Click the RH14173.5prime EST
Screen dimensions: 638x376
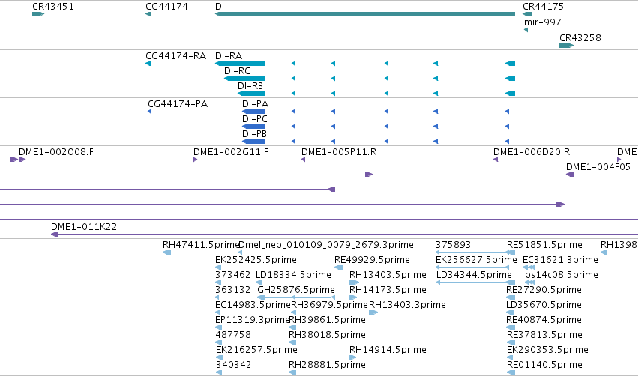(353, 297)
